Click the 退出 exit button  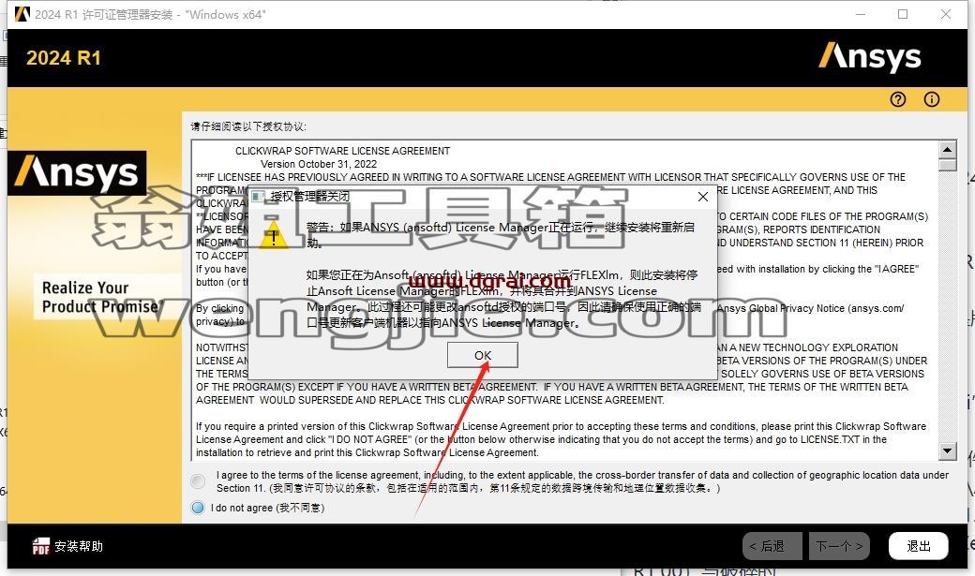click(x=919, y=546)
